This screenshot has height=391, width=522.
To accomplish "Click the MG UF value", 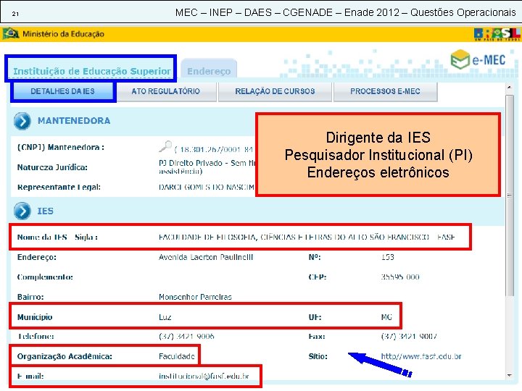I will [x=386, y=317].
